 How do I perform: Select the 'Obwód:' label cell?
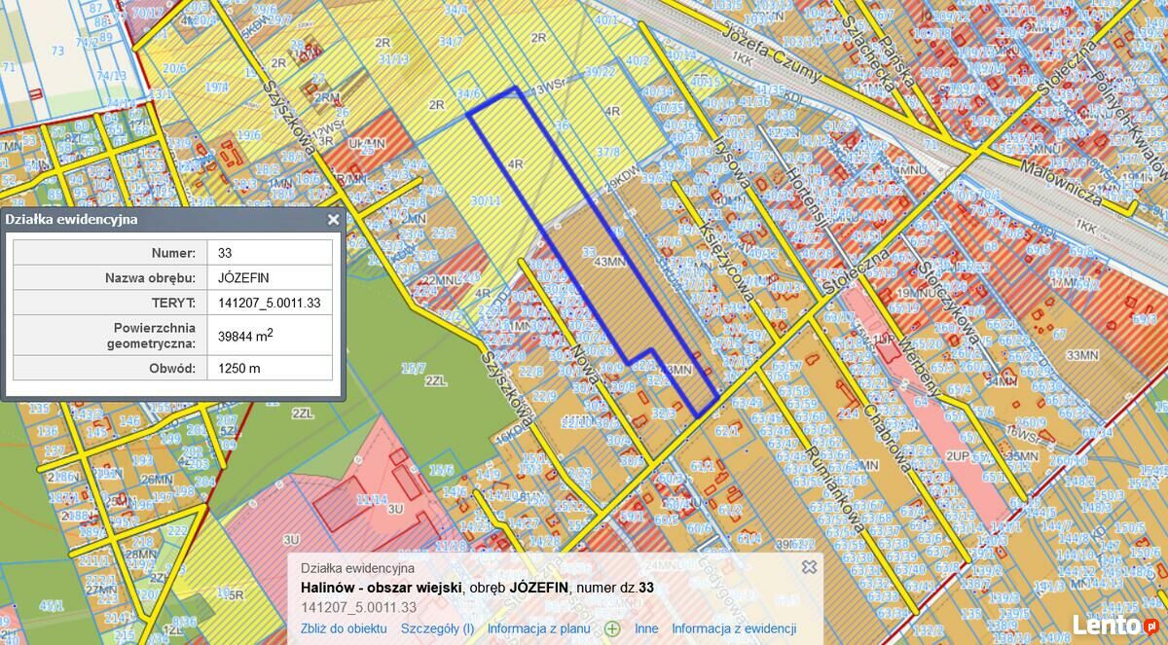[110, 368]
